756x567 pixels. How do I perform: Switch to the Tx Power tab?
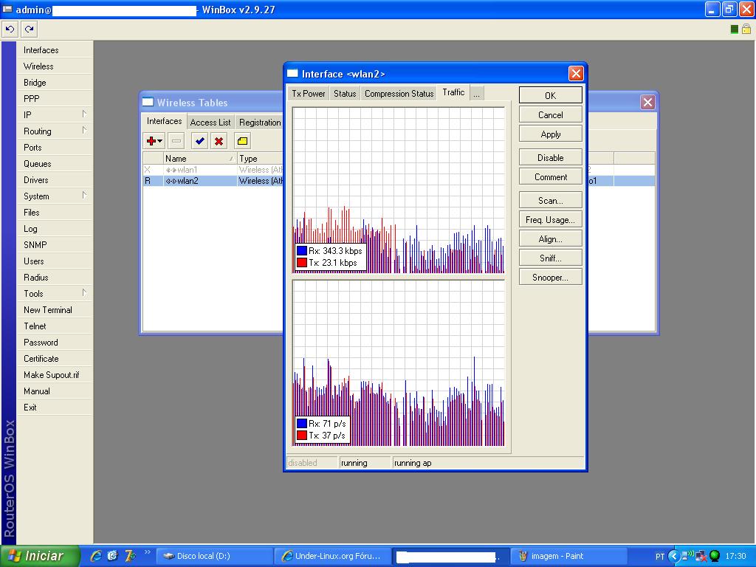(x=309, y=94)
